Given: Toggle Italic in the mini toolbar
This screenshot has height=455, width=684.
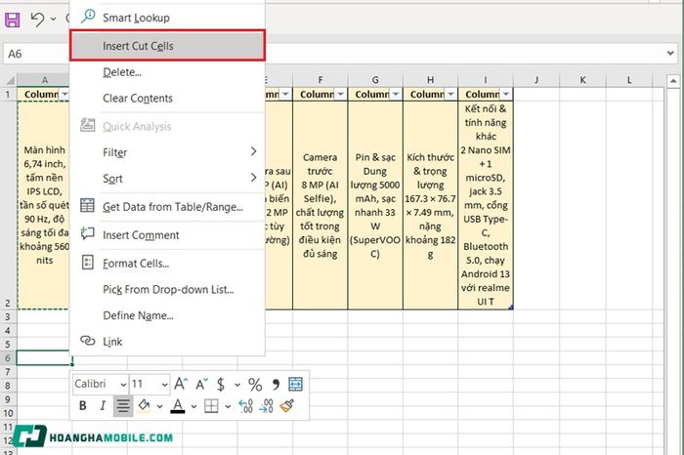Looking at the screenshot, I should (x=103, y=406).
